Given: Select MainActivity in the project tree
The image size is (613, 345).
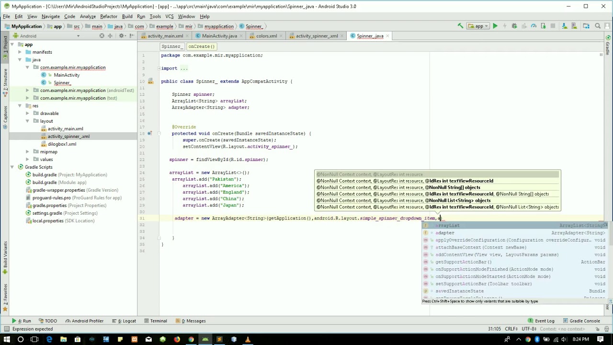Looking at the screenshot, I should (67, 75).
